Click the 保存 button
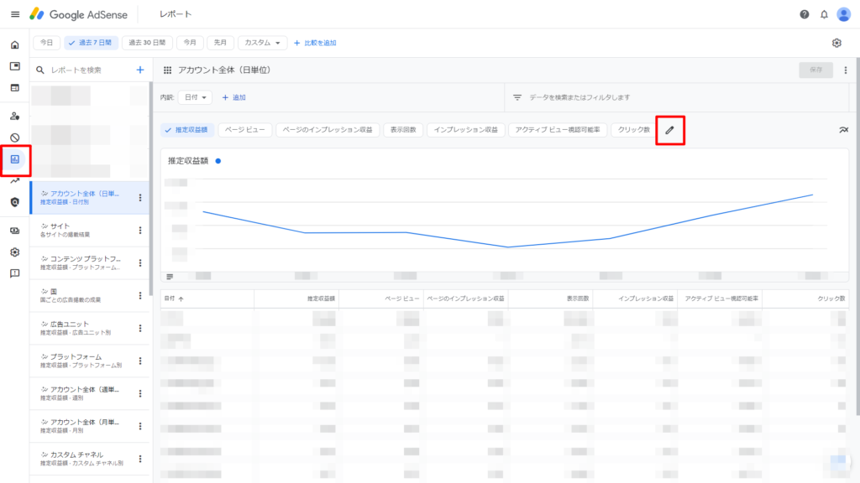860x483 pixels. [x=815, y=70]
